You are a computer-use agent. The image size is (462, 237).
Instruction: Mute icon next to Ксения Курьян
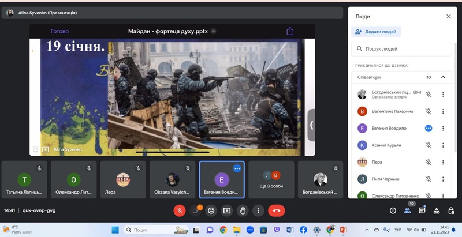click(429, 145)
